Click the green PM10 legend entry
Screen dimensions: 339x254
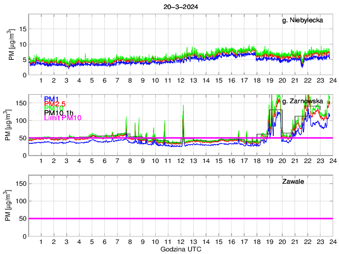[53, 108]
